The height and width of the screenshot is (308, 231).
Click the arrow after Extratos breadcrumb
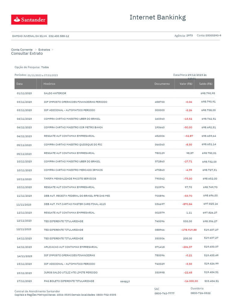[x=52, y=50]
